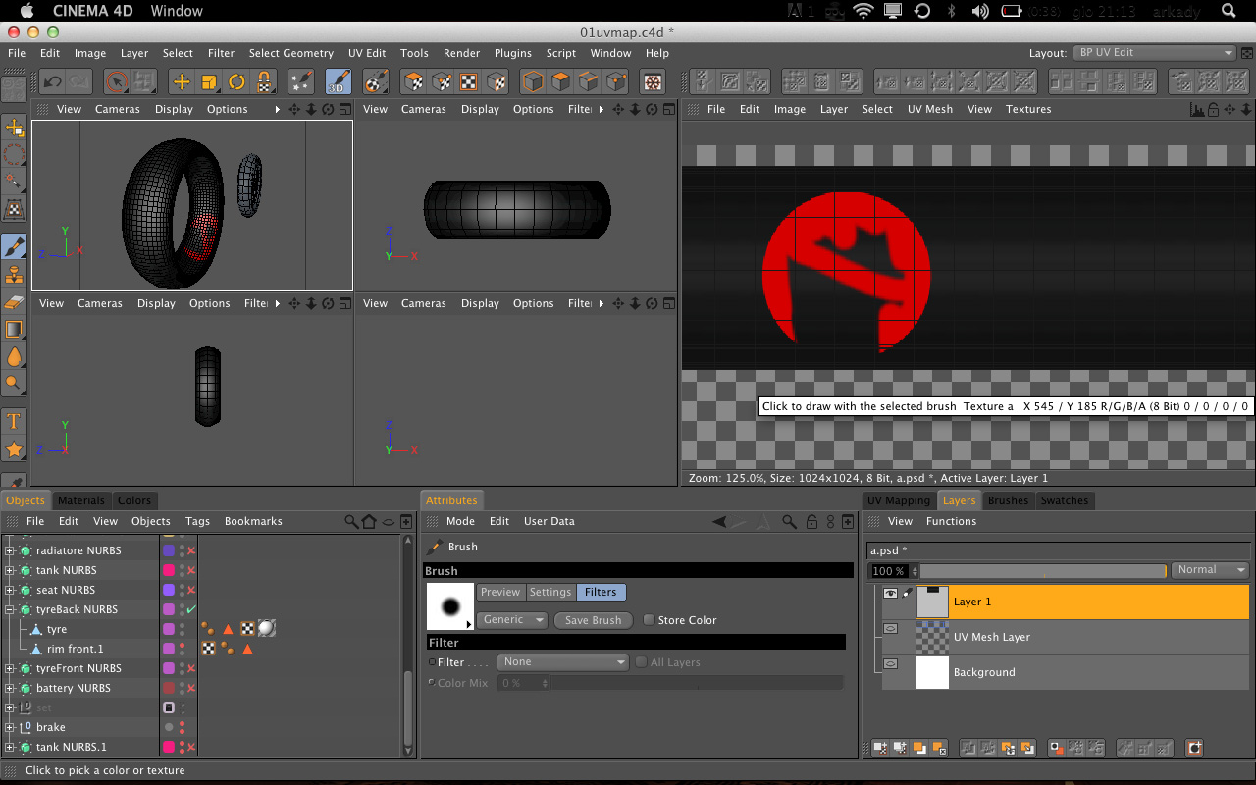This screenshot has height=785, width=1256.
Task: Show the Background layer with its eye toggle
Action: point(891,664)
